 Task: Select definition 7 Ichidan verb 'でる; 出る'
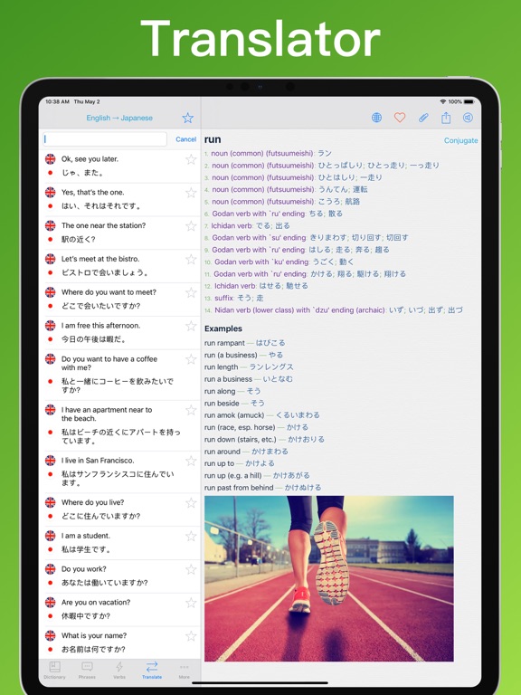(247, 225)
